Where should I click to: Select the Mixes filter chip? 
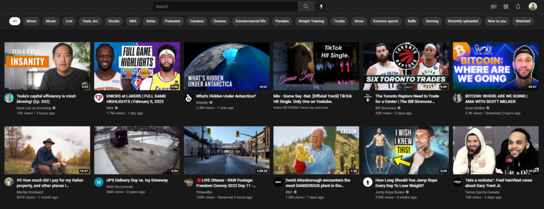click(x=31, y=21)
